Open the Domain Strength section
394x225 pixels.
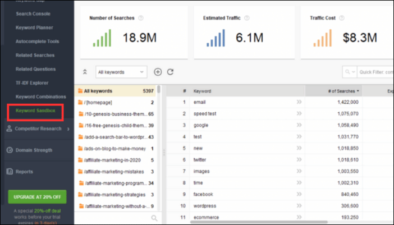[34, 150]
